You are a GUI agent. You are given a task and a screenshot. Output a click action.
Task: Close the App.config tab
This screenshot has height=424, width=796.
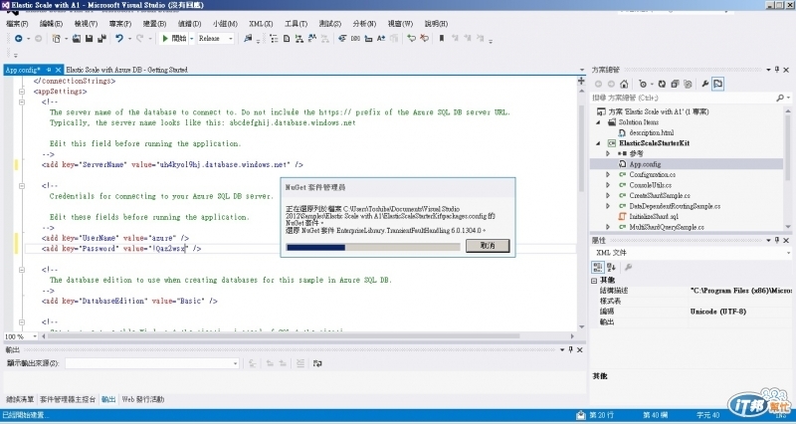[58, 70]
